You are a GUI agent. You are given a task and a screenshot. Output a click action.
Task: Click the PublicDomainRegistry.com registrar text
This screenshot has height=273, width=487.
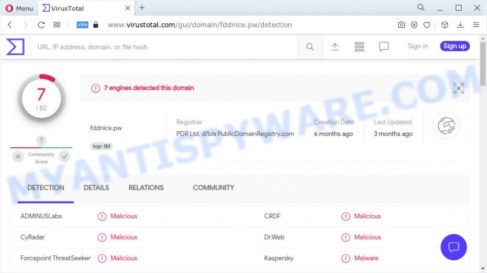235,134
